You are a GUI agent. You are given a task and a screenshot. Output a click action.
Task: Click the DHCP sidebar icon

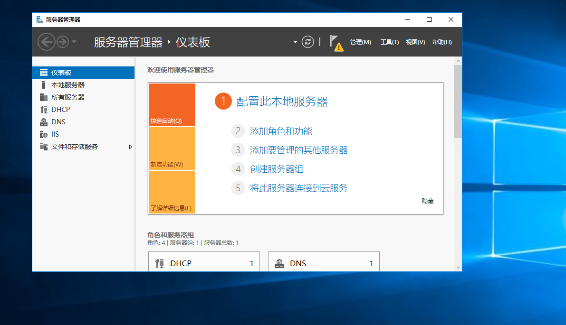(44, 110)
